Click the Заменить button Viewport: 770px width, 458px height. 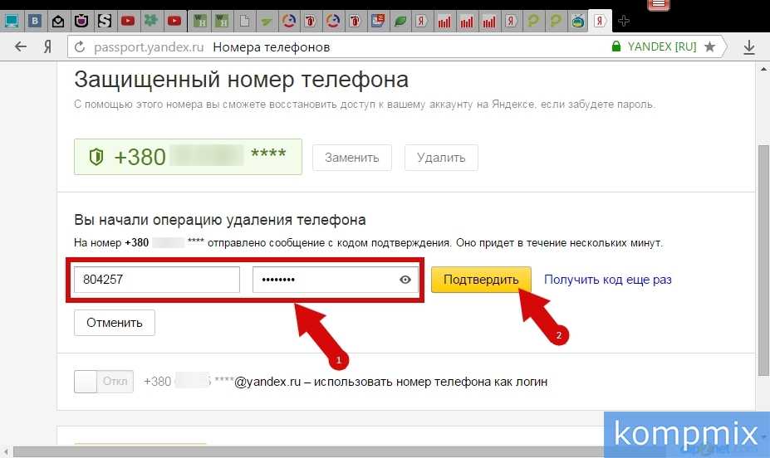coord(351,158)
